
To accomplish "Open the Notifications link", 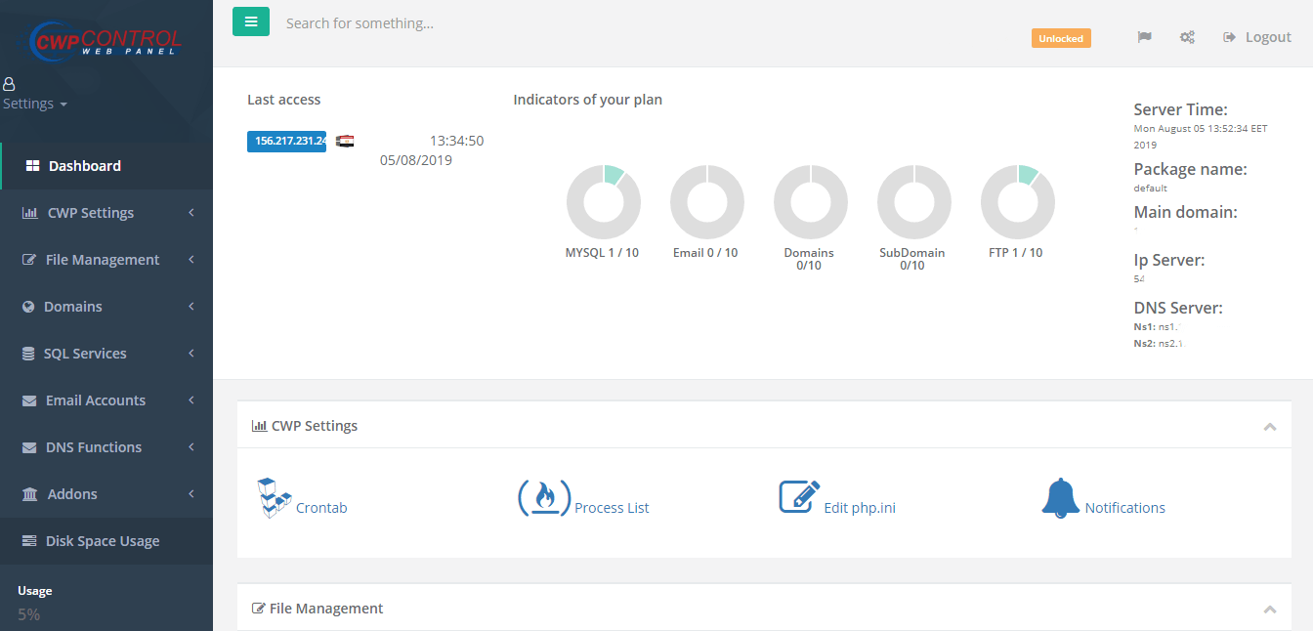I will click(x=1125, y=508).
